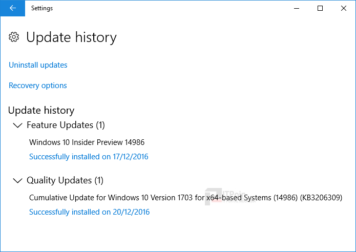356x252 pixels.
Task: Click the settings gear icon beside Update history
Action: pos(14,37)
